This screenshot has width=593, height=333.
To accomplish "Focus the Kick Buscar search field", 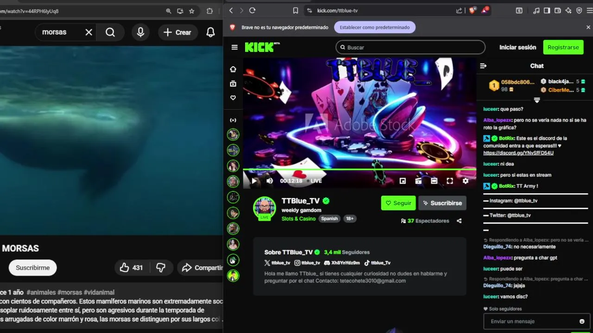I will coord(410,47).
